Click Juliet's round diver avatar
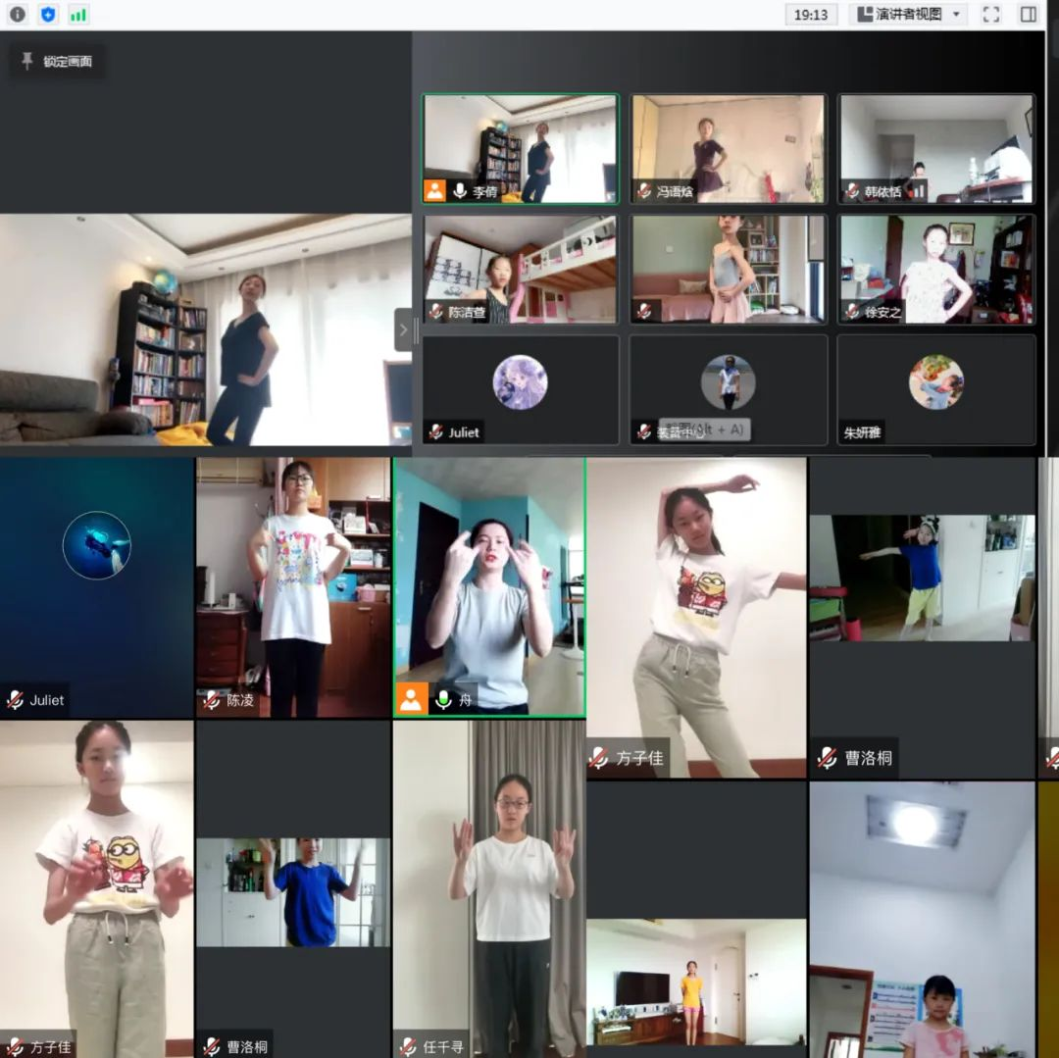This screenshot has width=1059, height=1058. [x=96, y=545]
